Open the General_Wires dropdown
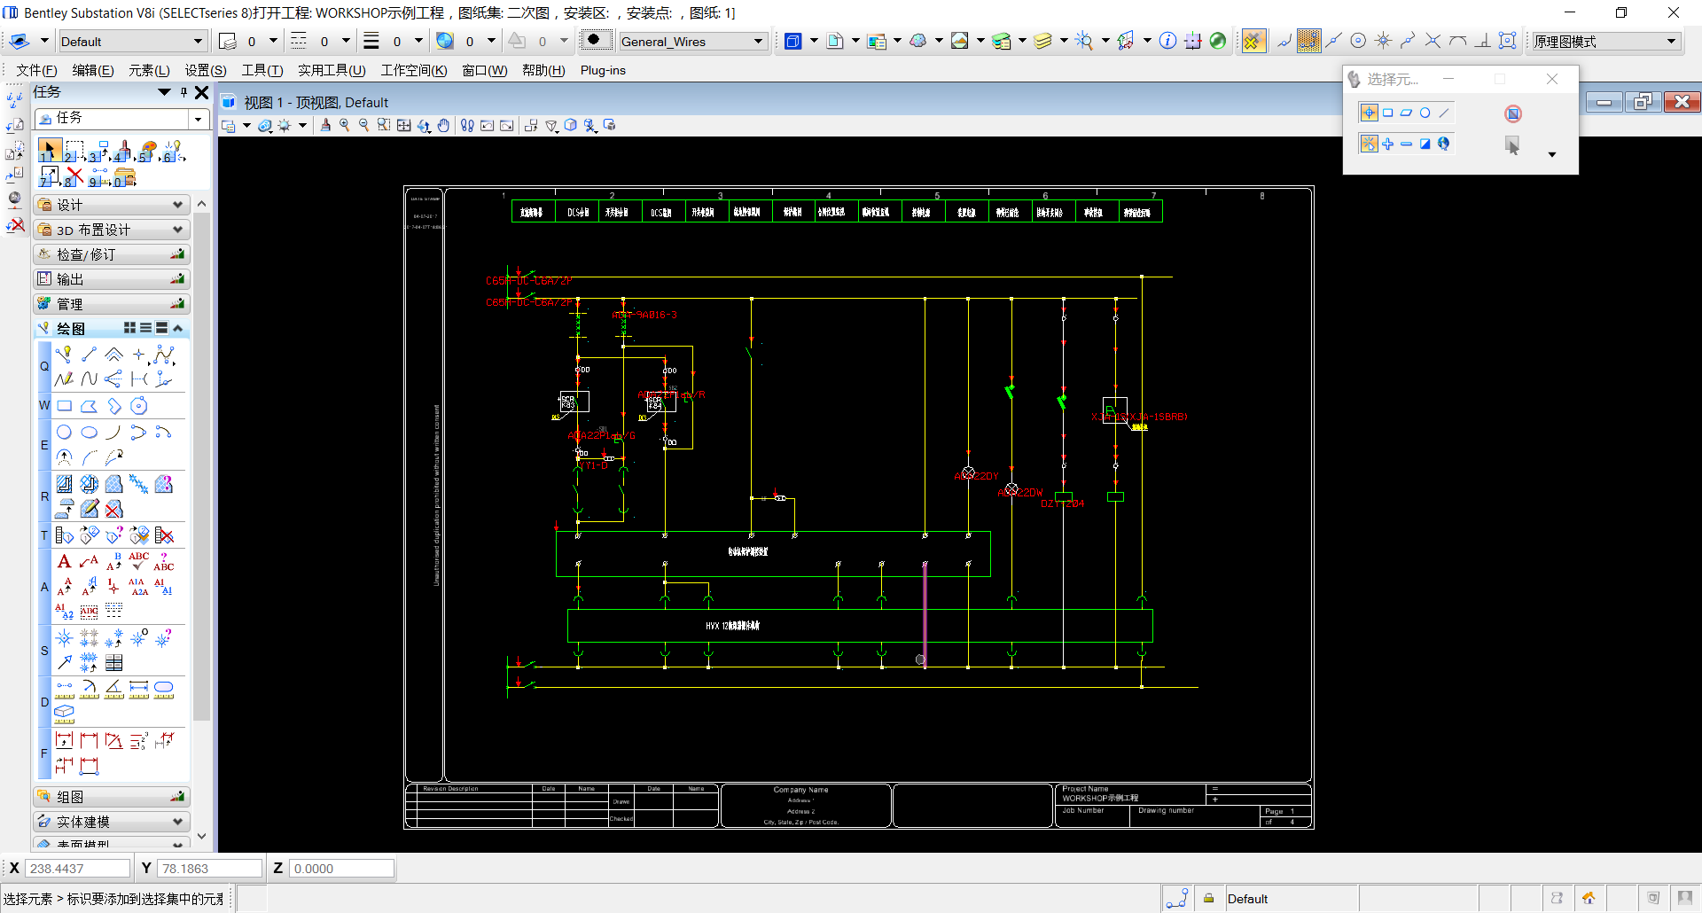 click(x=758, y=42)
